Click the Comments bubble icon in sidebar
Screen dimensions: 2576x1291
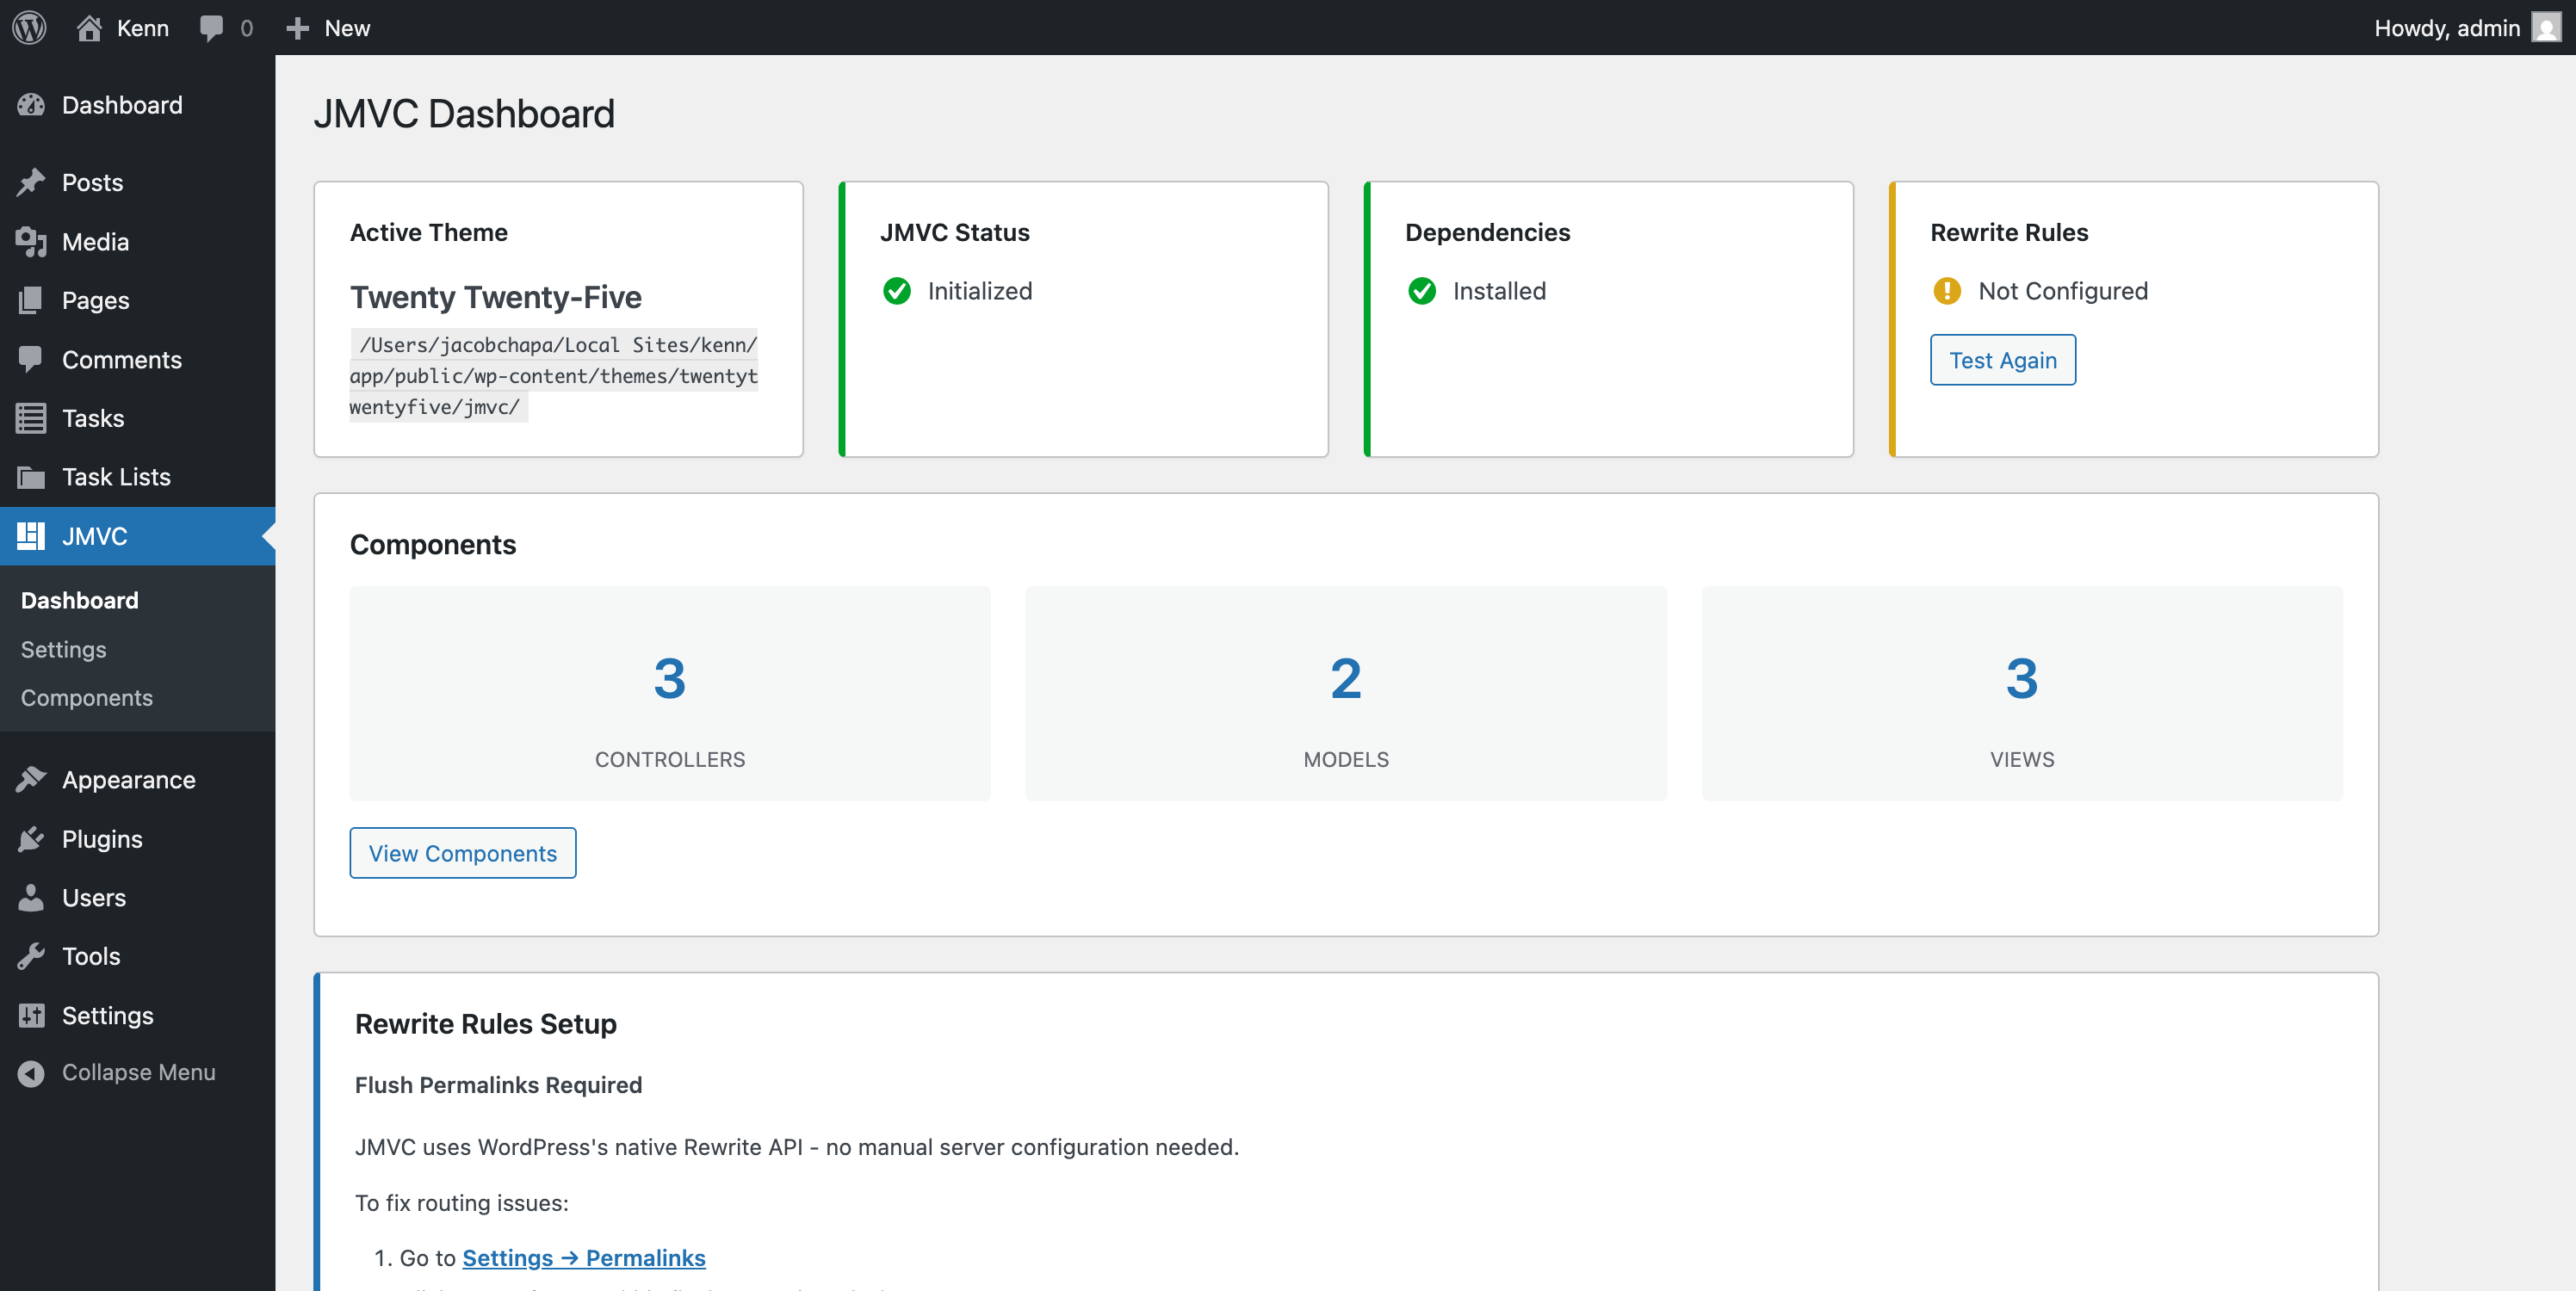click(31, 359)
